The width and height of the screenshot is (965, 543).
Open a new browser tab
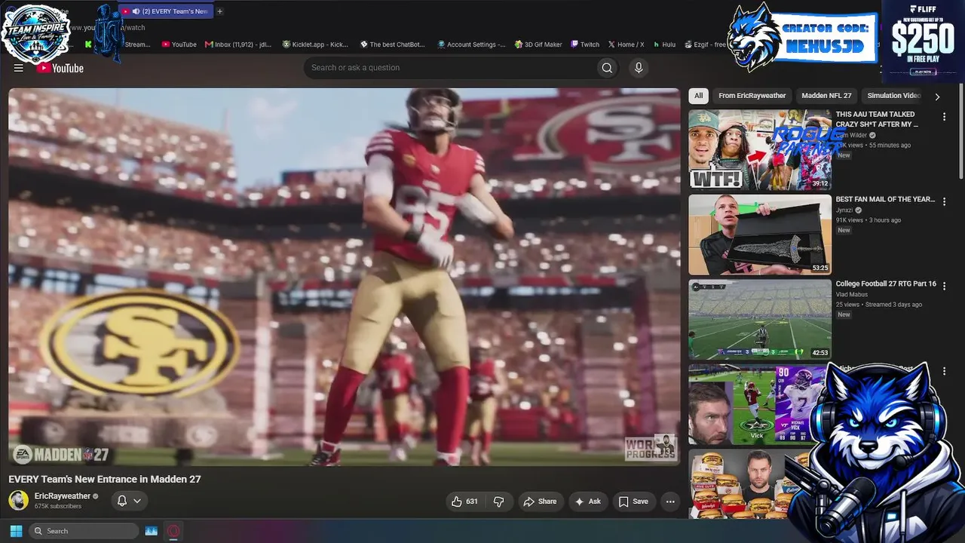click(220, 11)
